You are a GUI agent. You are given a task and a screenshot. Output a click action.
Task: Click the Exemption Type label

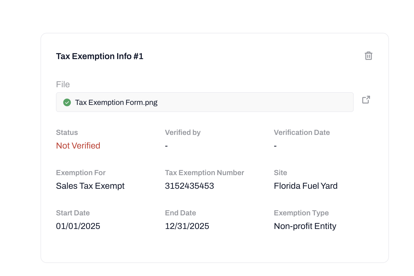301,213
